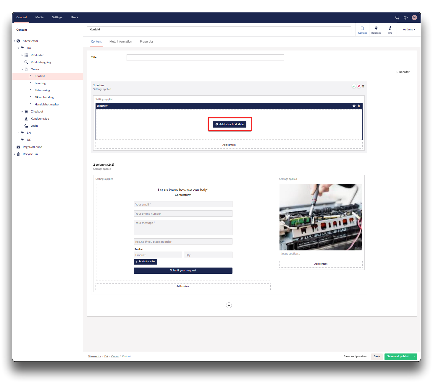Collapse the Om os tree node
The image size is (433, 383).
pos(22,69)
